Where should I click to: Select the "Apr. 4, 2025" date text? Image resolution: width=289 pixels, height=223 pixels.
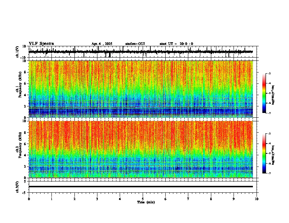point(102,44)
